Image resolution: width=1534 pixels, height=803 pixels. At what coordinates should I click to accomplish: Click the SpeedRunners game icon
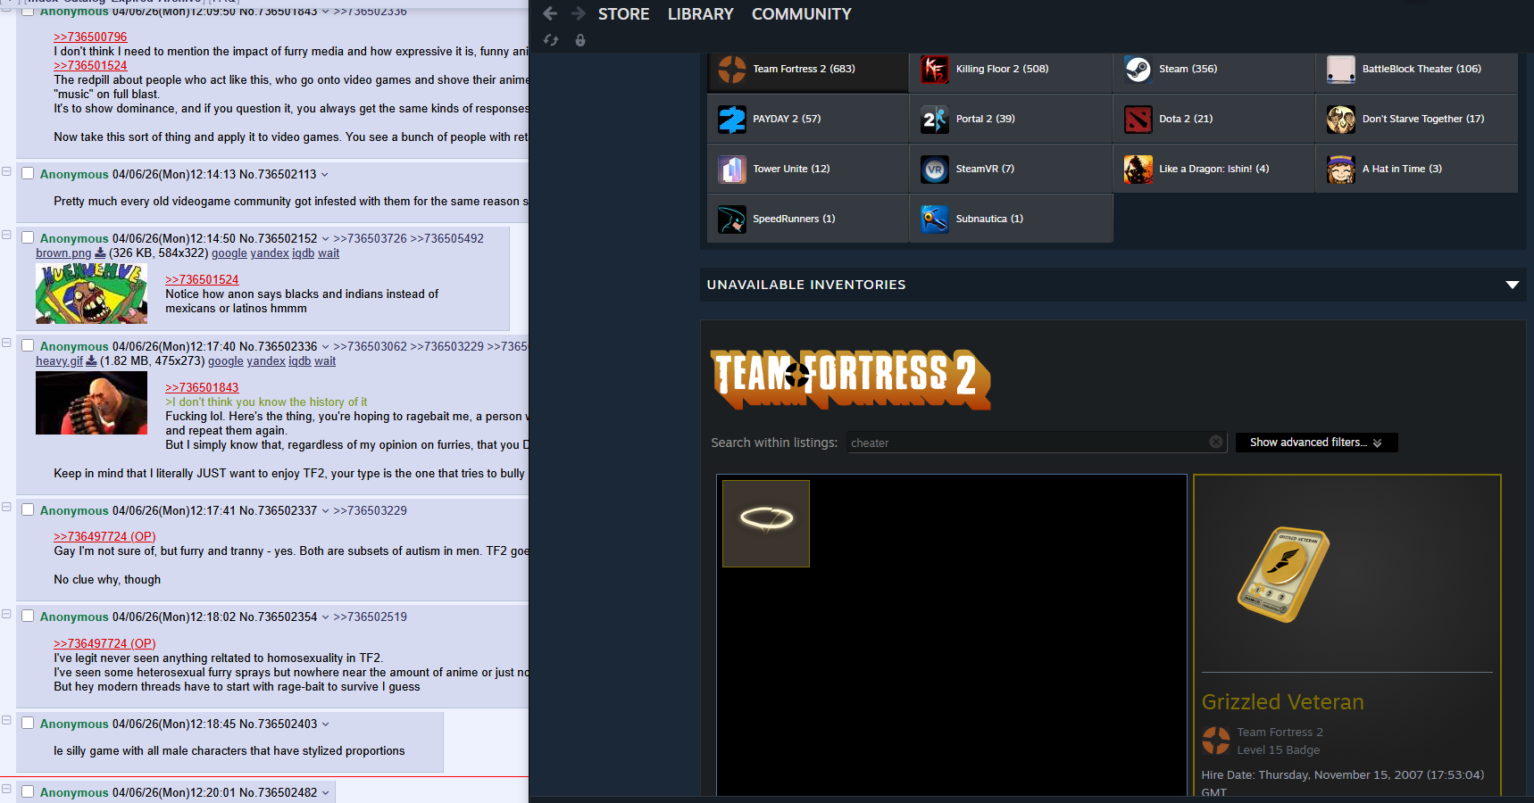(x=732, y=219)
